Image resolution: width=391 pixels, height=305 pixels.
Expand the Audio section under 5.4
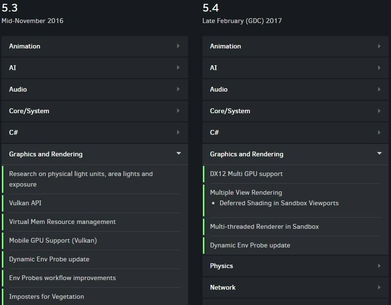[219, 89]
